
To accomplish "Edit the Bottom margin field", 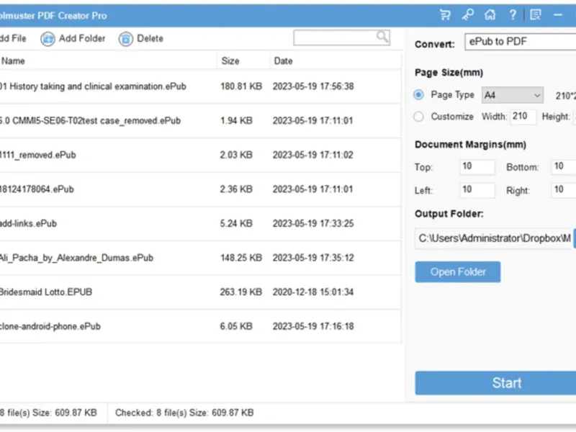I will (563, 167).
